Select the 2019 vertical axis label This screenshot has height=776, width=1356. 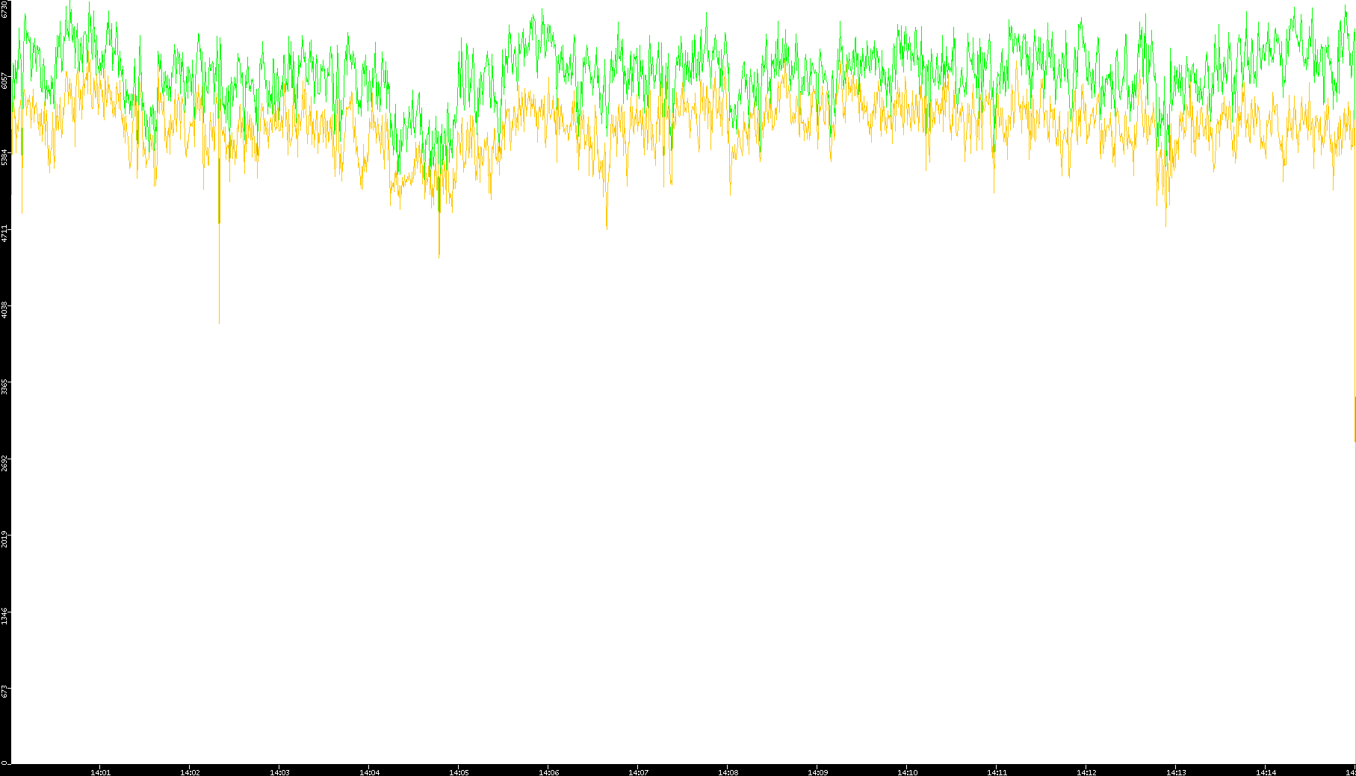[x=4, y=538]
